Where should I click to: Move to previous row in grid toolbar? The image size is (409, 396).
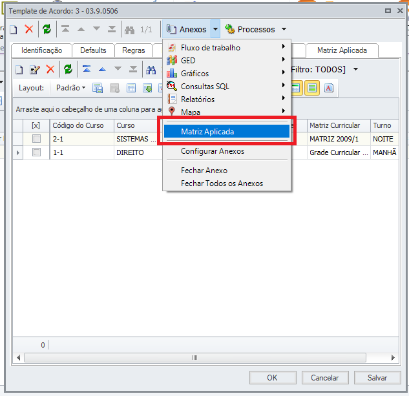(102, 69)
